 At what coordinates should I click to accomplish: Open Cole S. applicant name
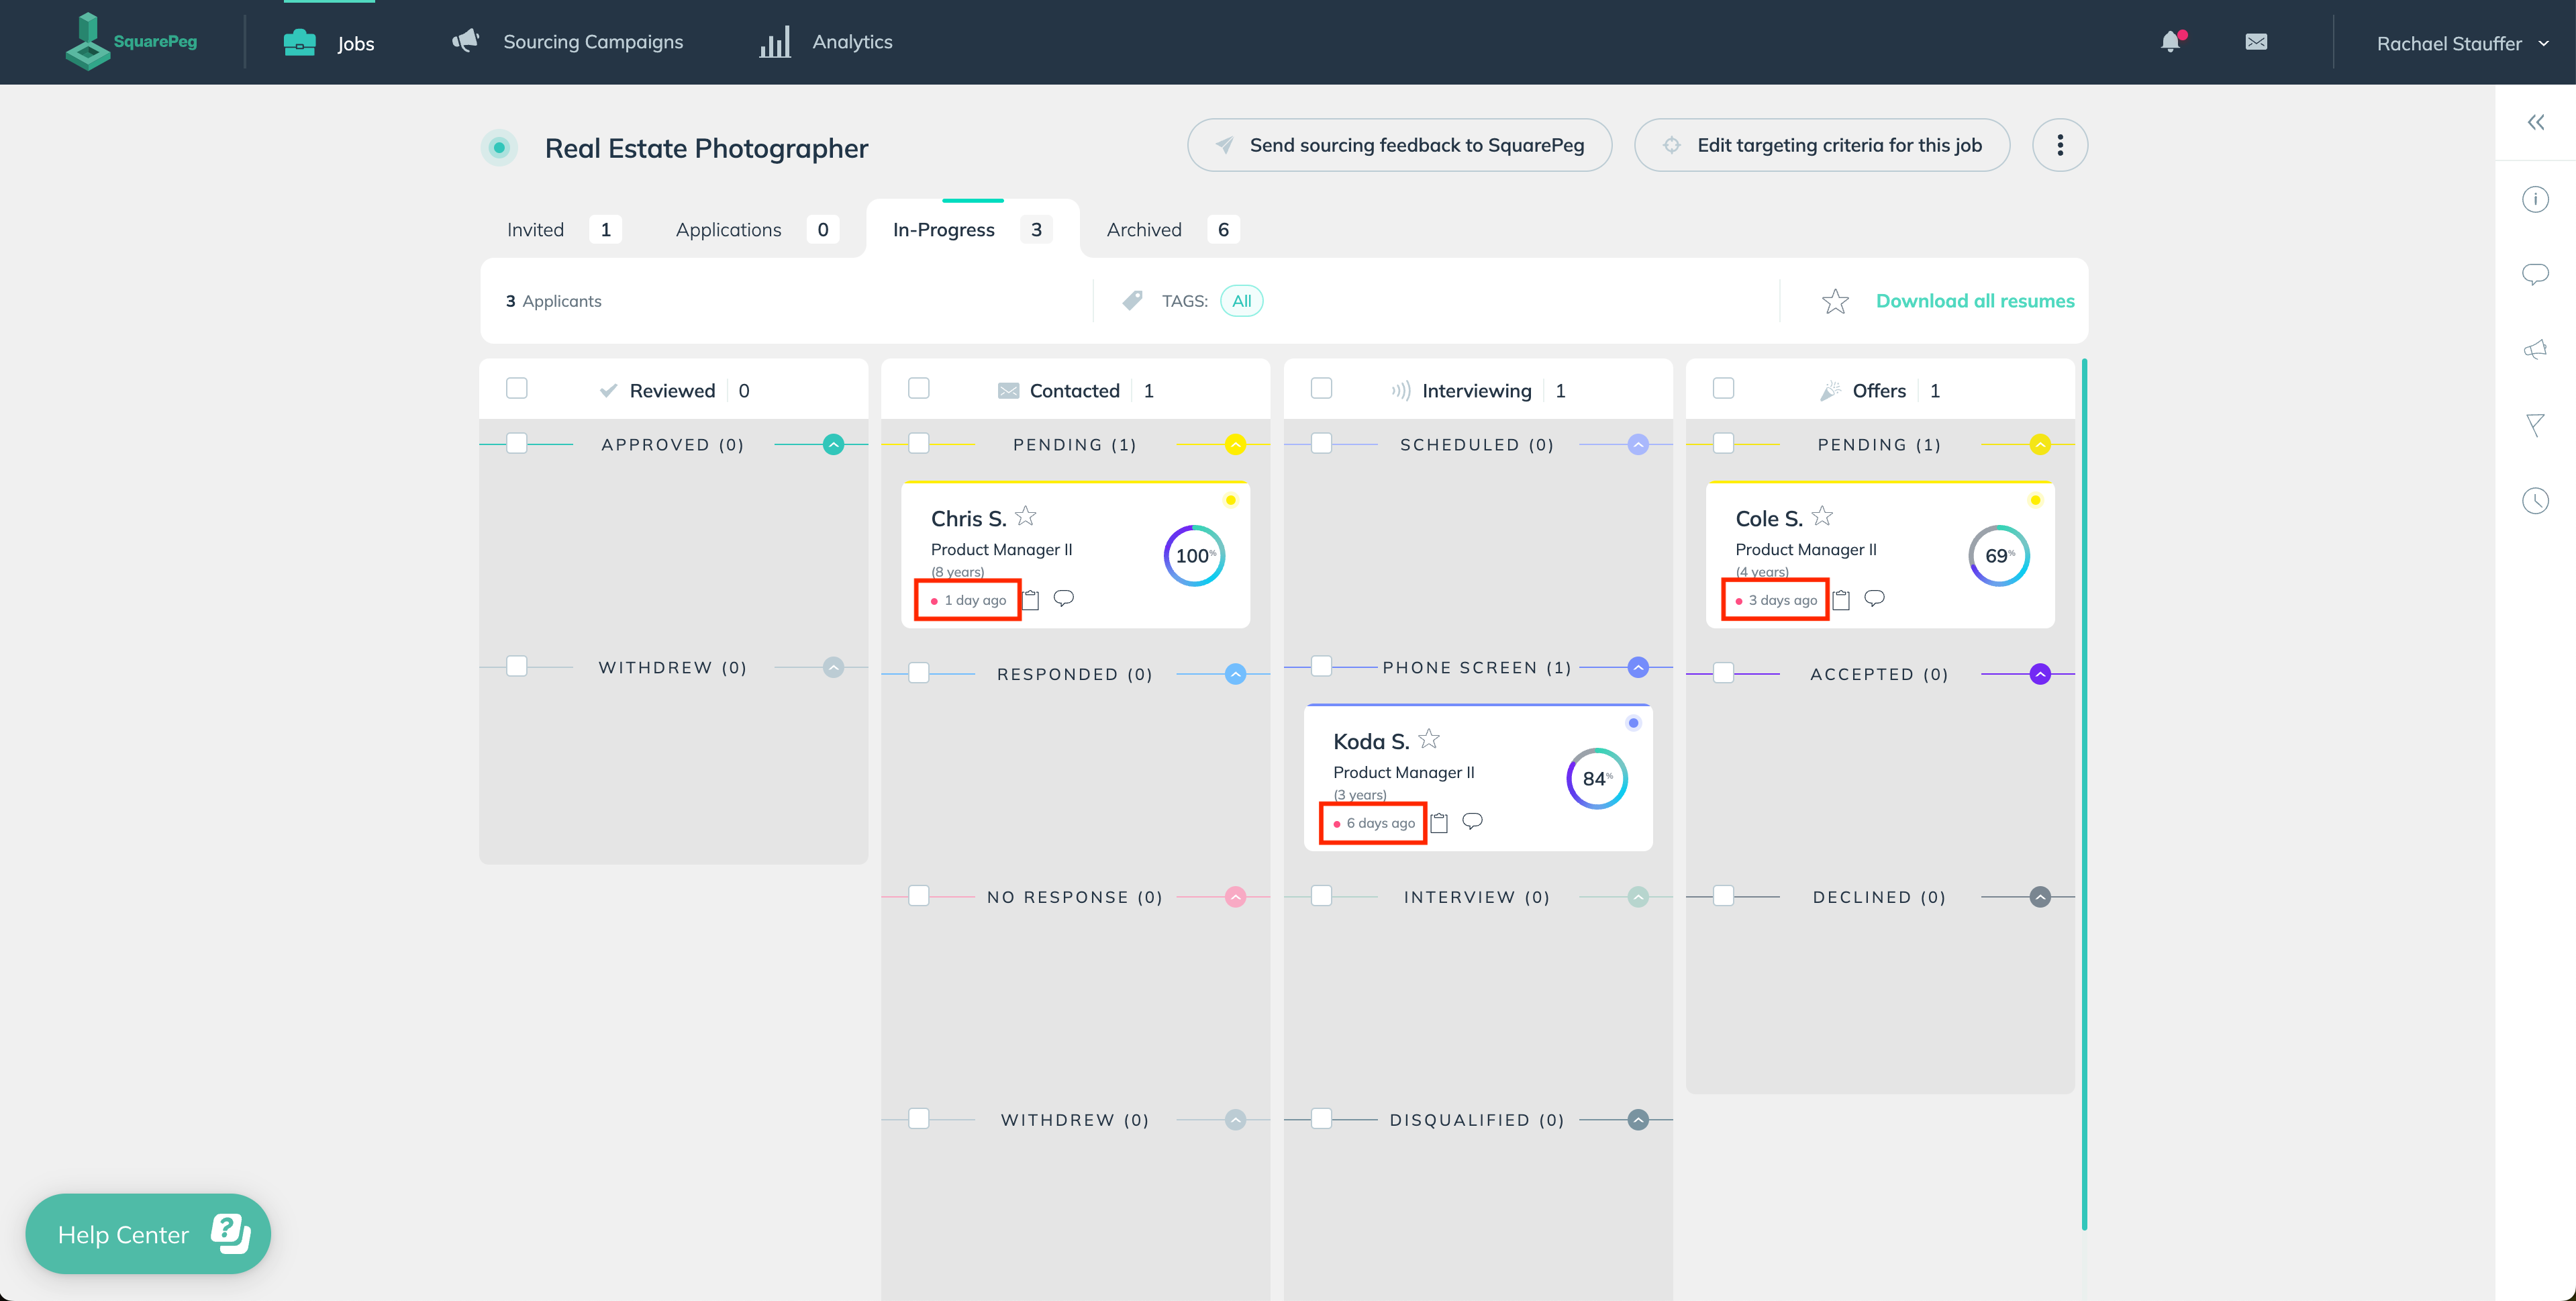pyautogui.click(x=1769, y=518)
